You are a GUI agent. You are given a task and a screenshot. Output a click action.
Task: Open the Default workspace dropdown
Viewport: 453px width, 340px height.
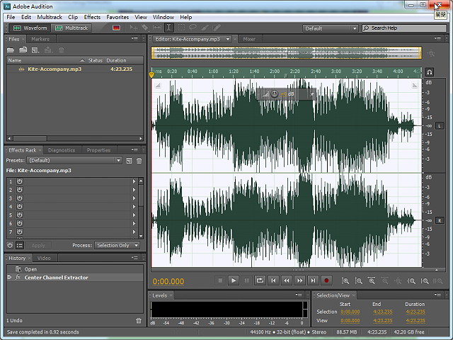[x=331, y=28]
